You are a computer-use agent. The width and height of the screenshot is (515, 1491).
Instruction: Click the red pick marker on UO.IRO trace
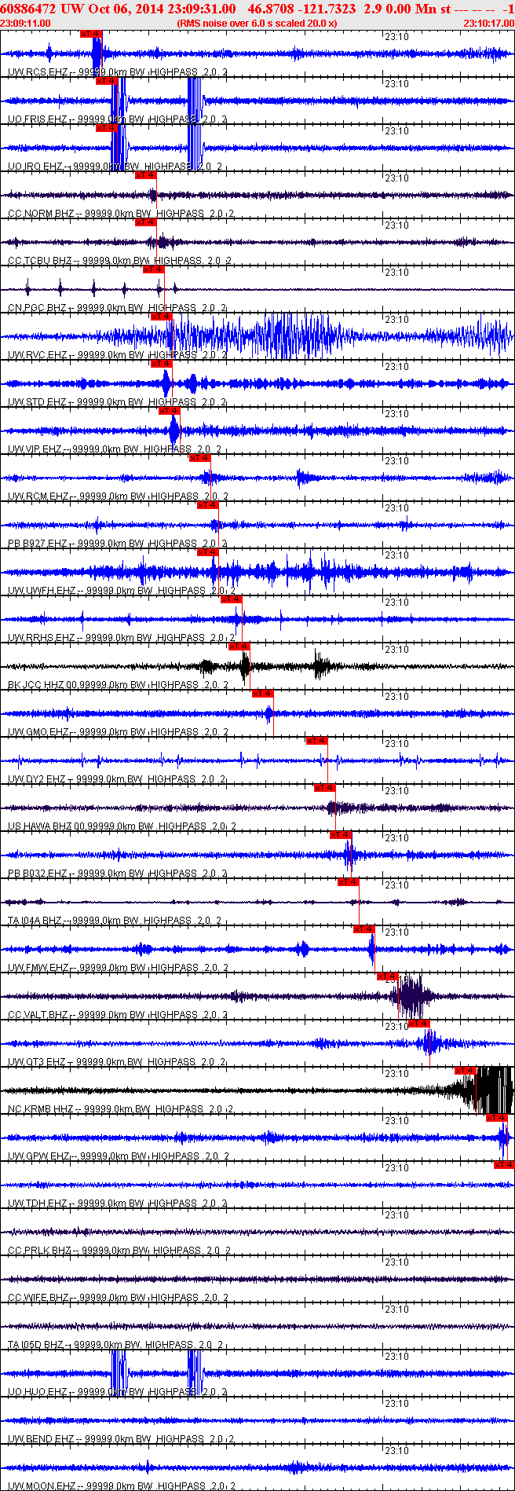pos(107,128)
